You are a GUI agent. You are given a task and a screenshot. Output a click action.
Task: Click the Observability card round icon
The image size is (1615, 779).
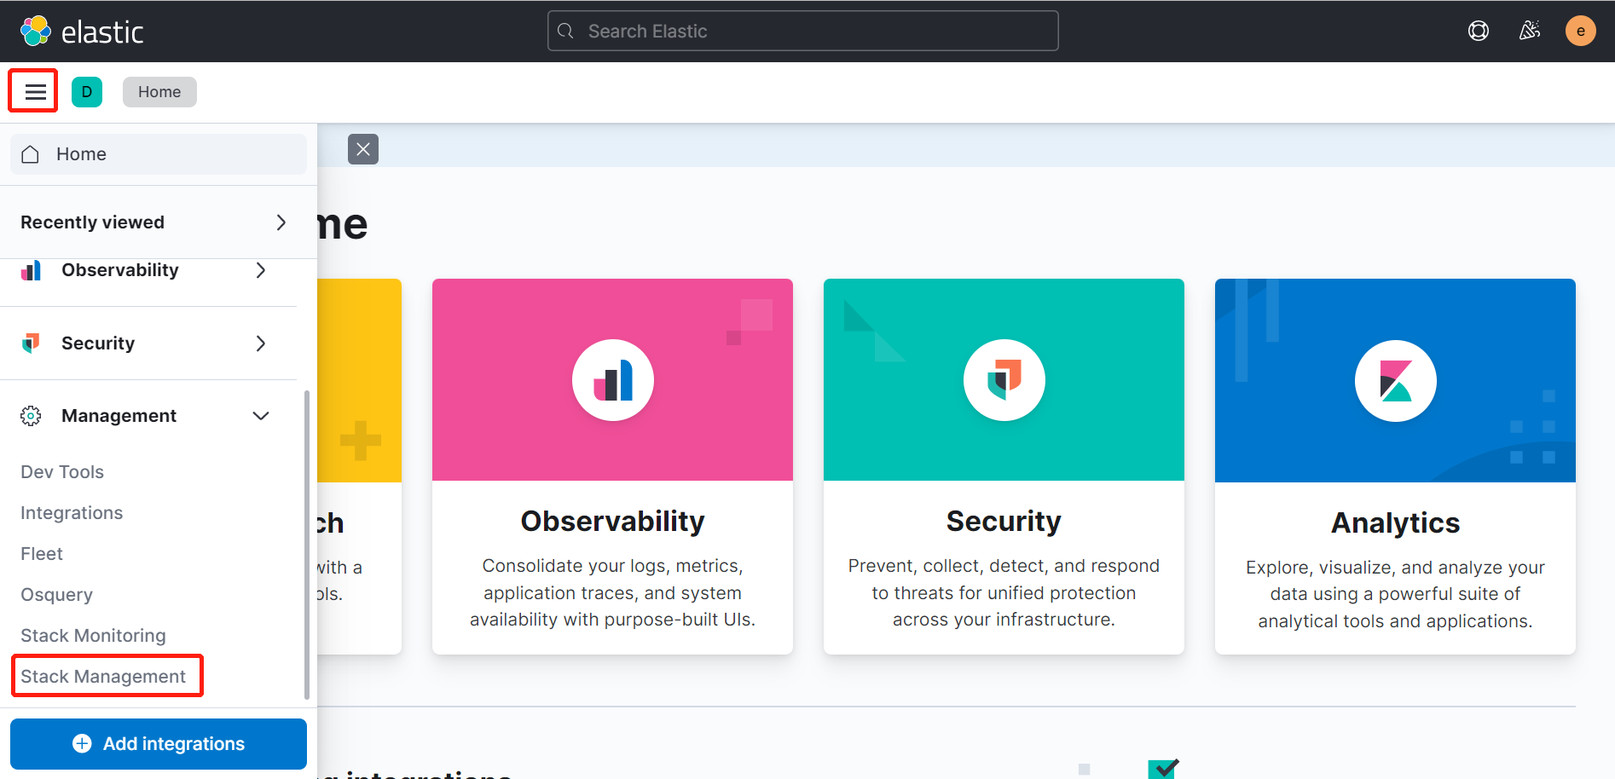[613, 380]
